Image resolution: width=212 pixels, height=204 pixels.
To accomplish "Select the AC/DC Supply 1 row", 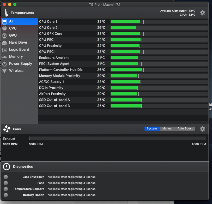I will tap(123, 82).
